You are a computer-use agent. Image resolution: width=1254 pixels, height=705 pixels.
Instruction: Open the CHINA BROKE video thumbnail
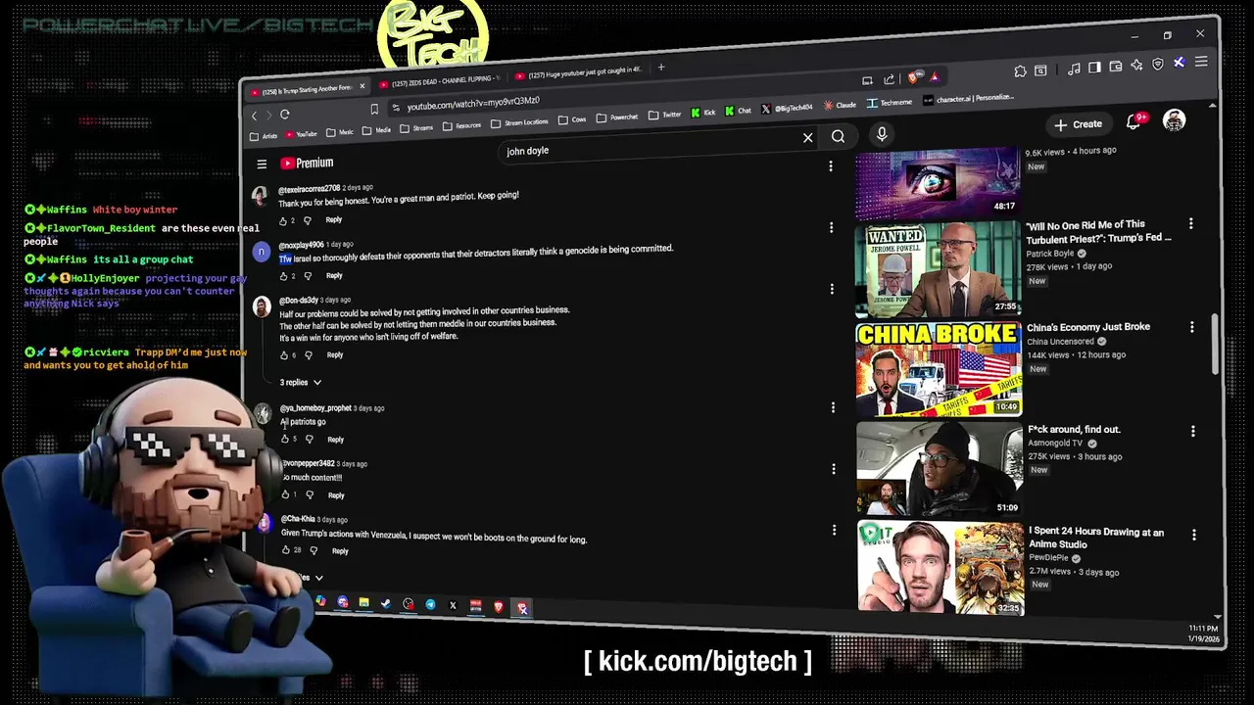click(939, 369)
